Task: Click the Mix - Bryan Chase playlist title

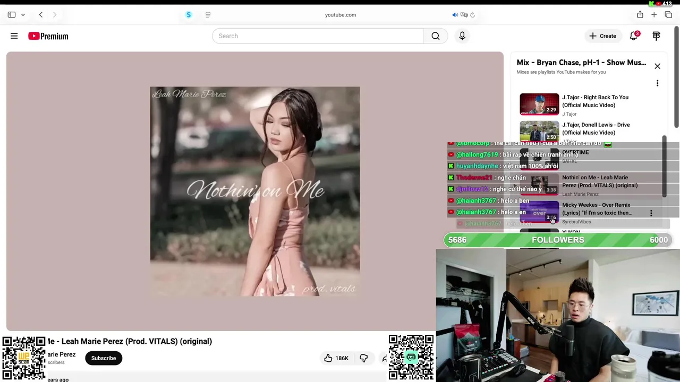Action: [x=581, y=63]
